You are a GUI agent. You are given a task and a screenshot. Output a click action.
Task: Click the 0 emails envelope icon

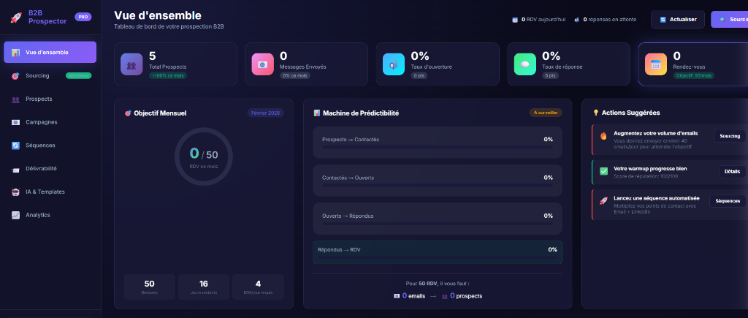tap(397, 296)
